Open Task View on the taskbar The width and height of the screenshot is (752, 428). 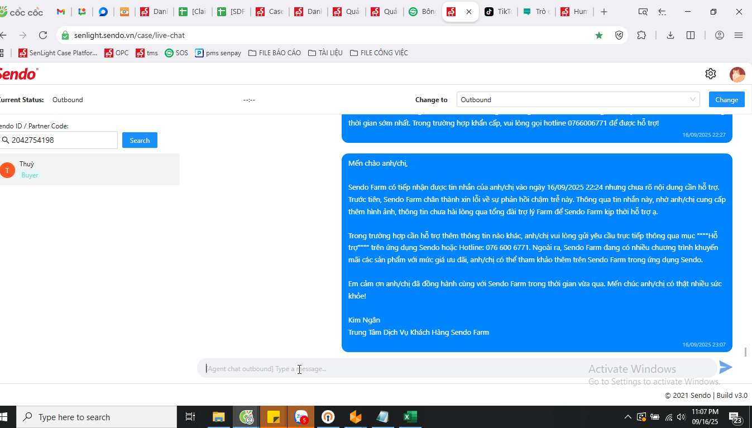(190, 417)
